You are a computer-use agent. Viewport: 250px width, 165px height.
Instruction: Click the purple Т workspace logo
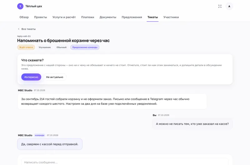[x=20, y=6]
